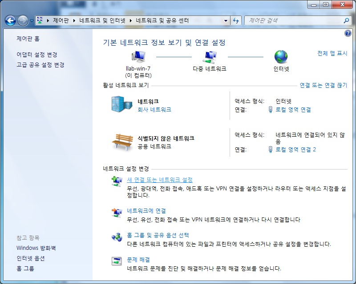Screen dimensions: 356x284
Task: Select the 네트워크 및 공유 센터 breadcrumb
Action: pos(162,20)
